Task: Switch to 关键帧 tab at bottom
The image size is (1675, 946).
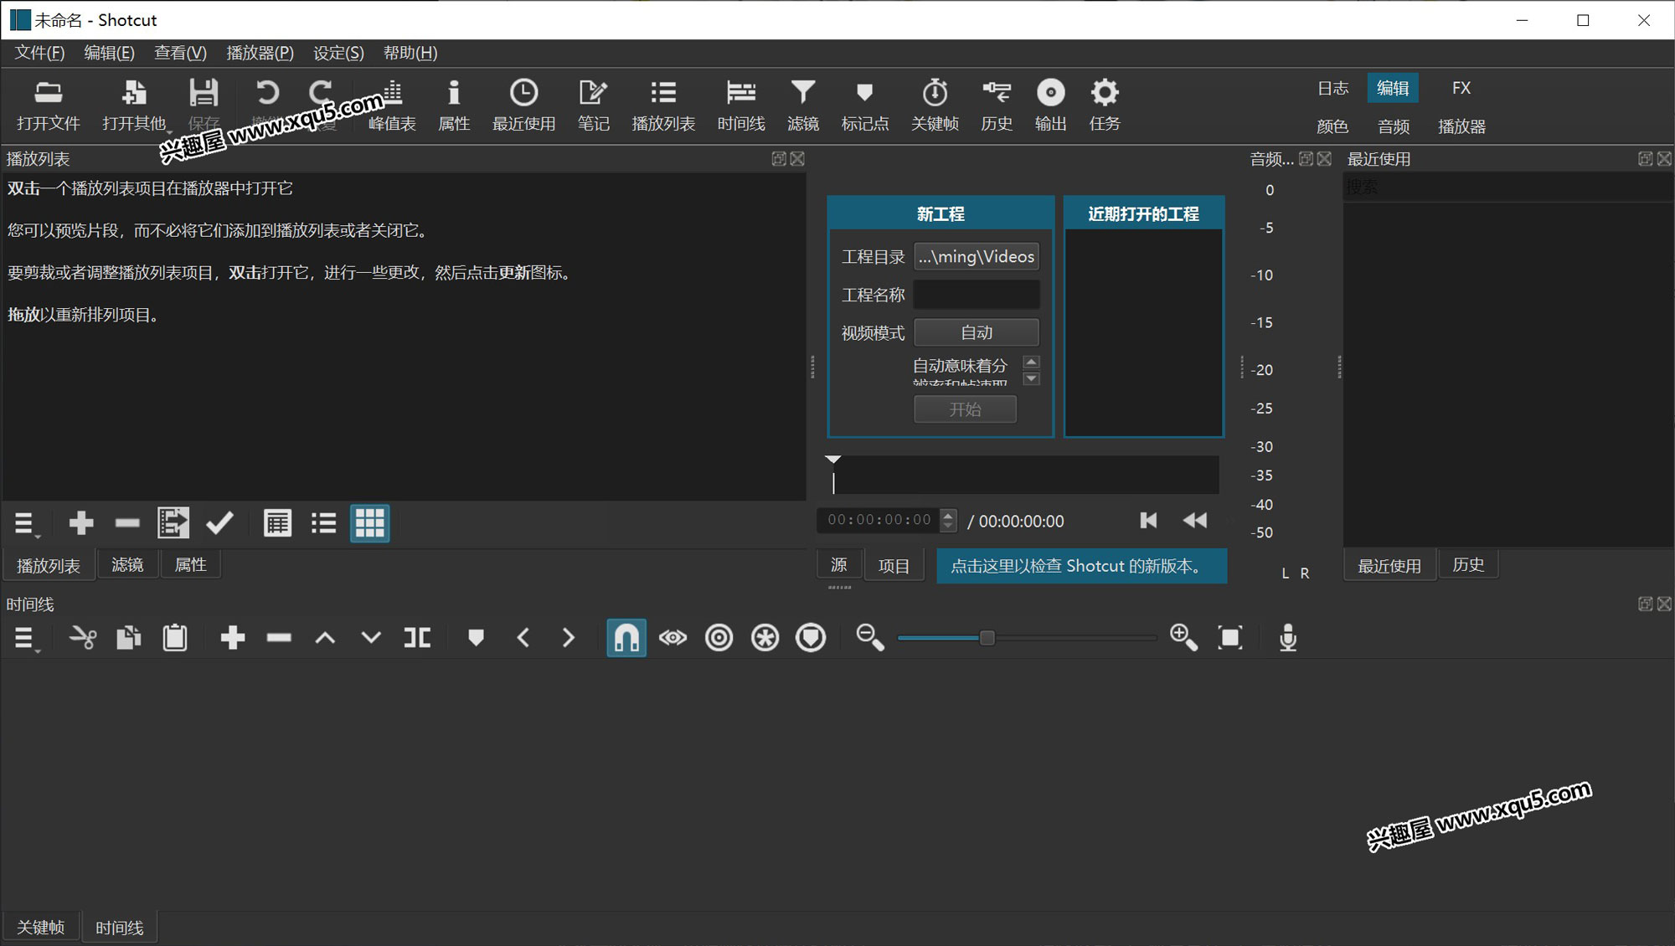Action: coord(41,927)
